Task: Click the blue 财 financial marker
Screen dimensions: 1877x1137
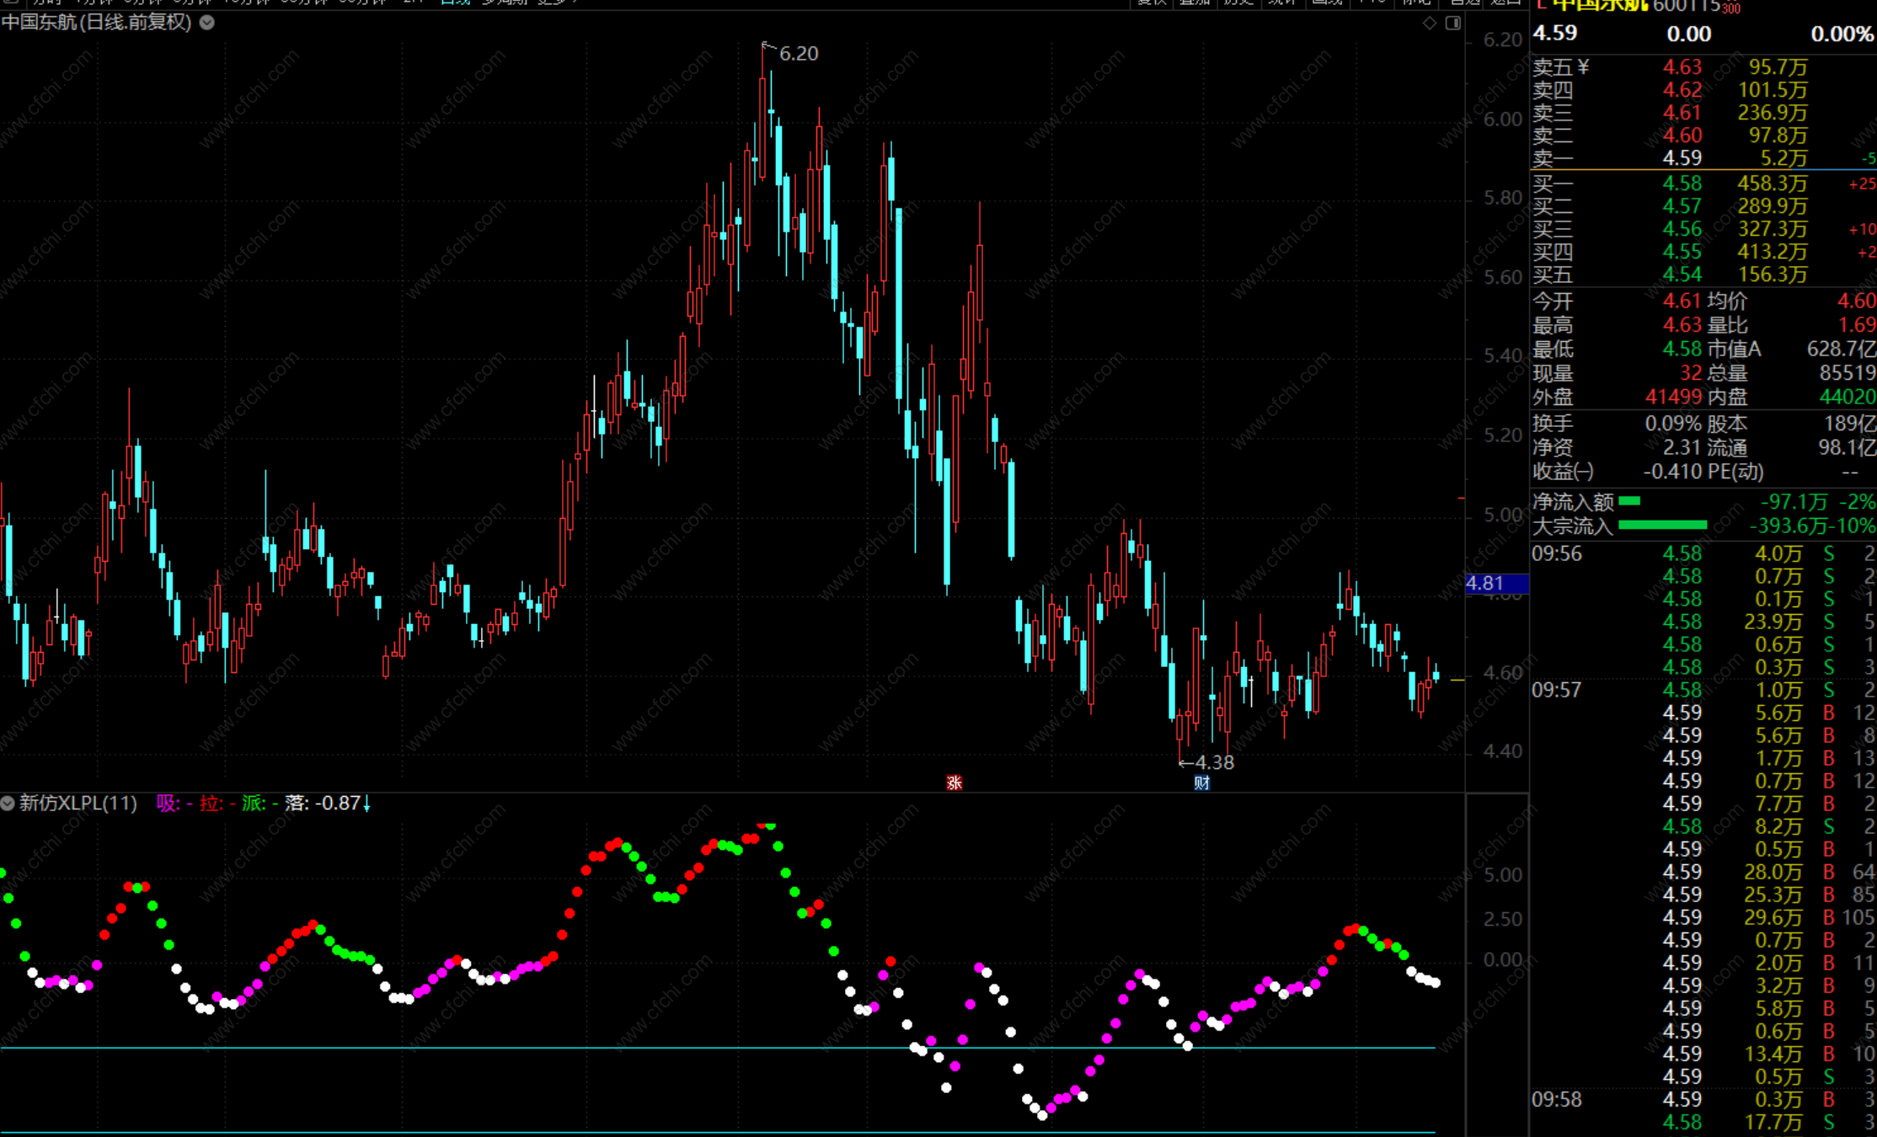Action: (1202, 782)
